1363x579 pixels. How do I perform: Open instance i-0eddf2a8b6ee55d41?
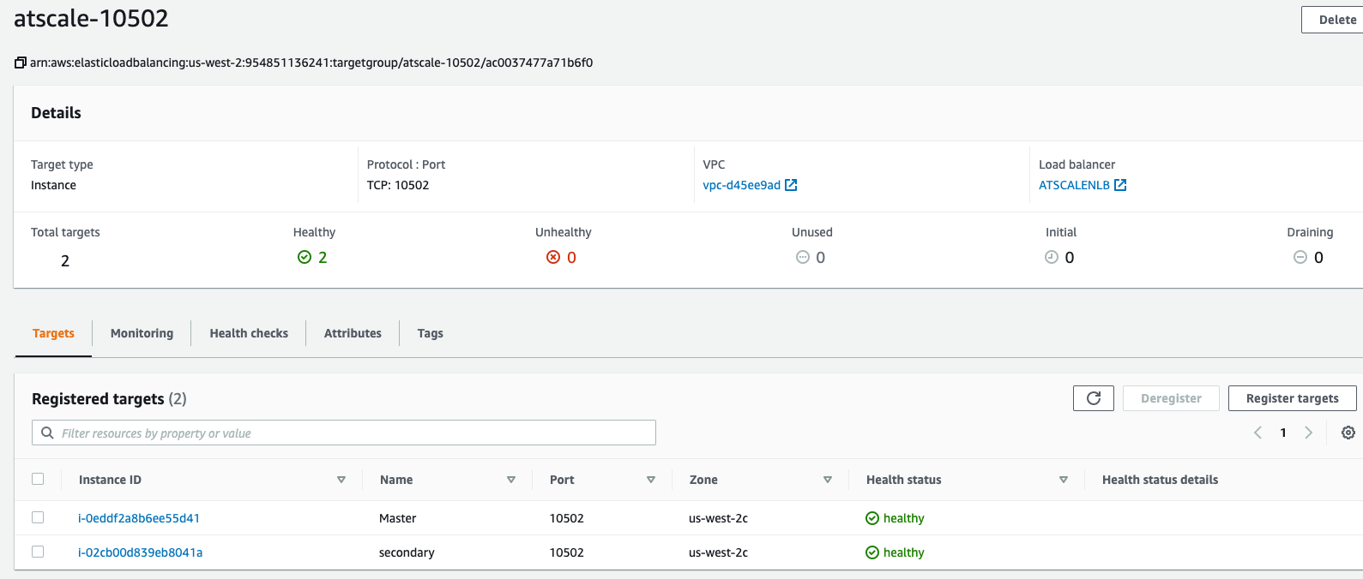(139, 518)
